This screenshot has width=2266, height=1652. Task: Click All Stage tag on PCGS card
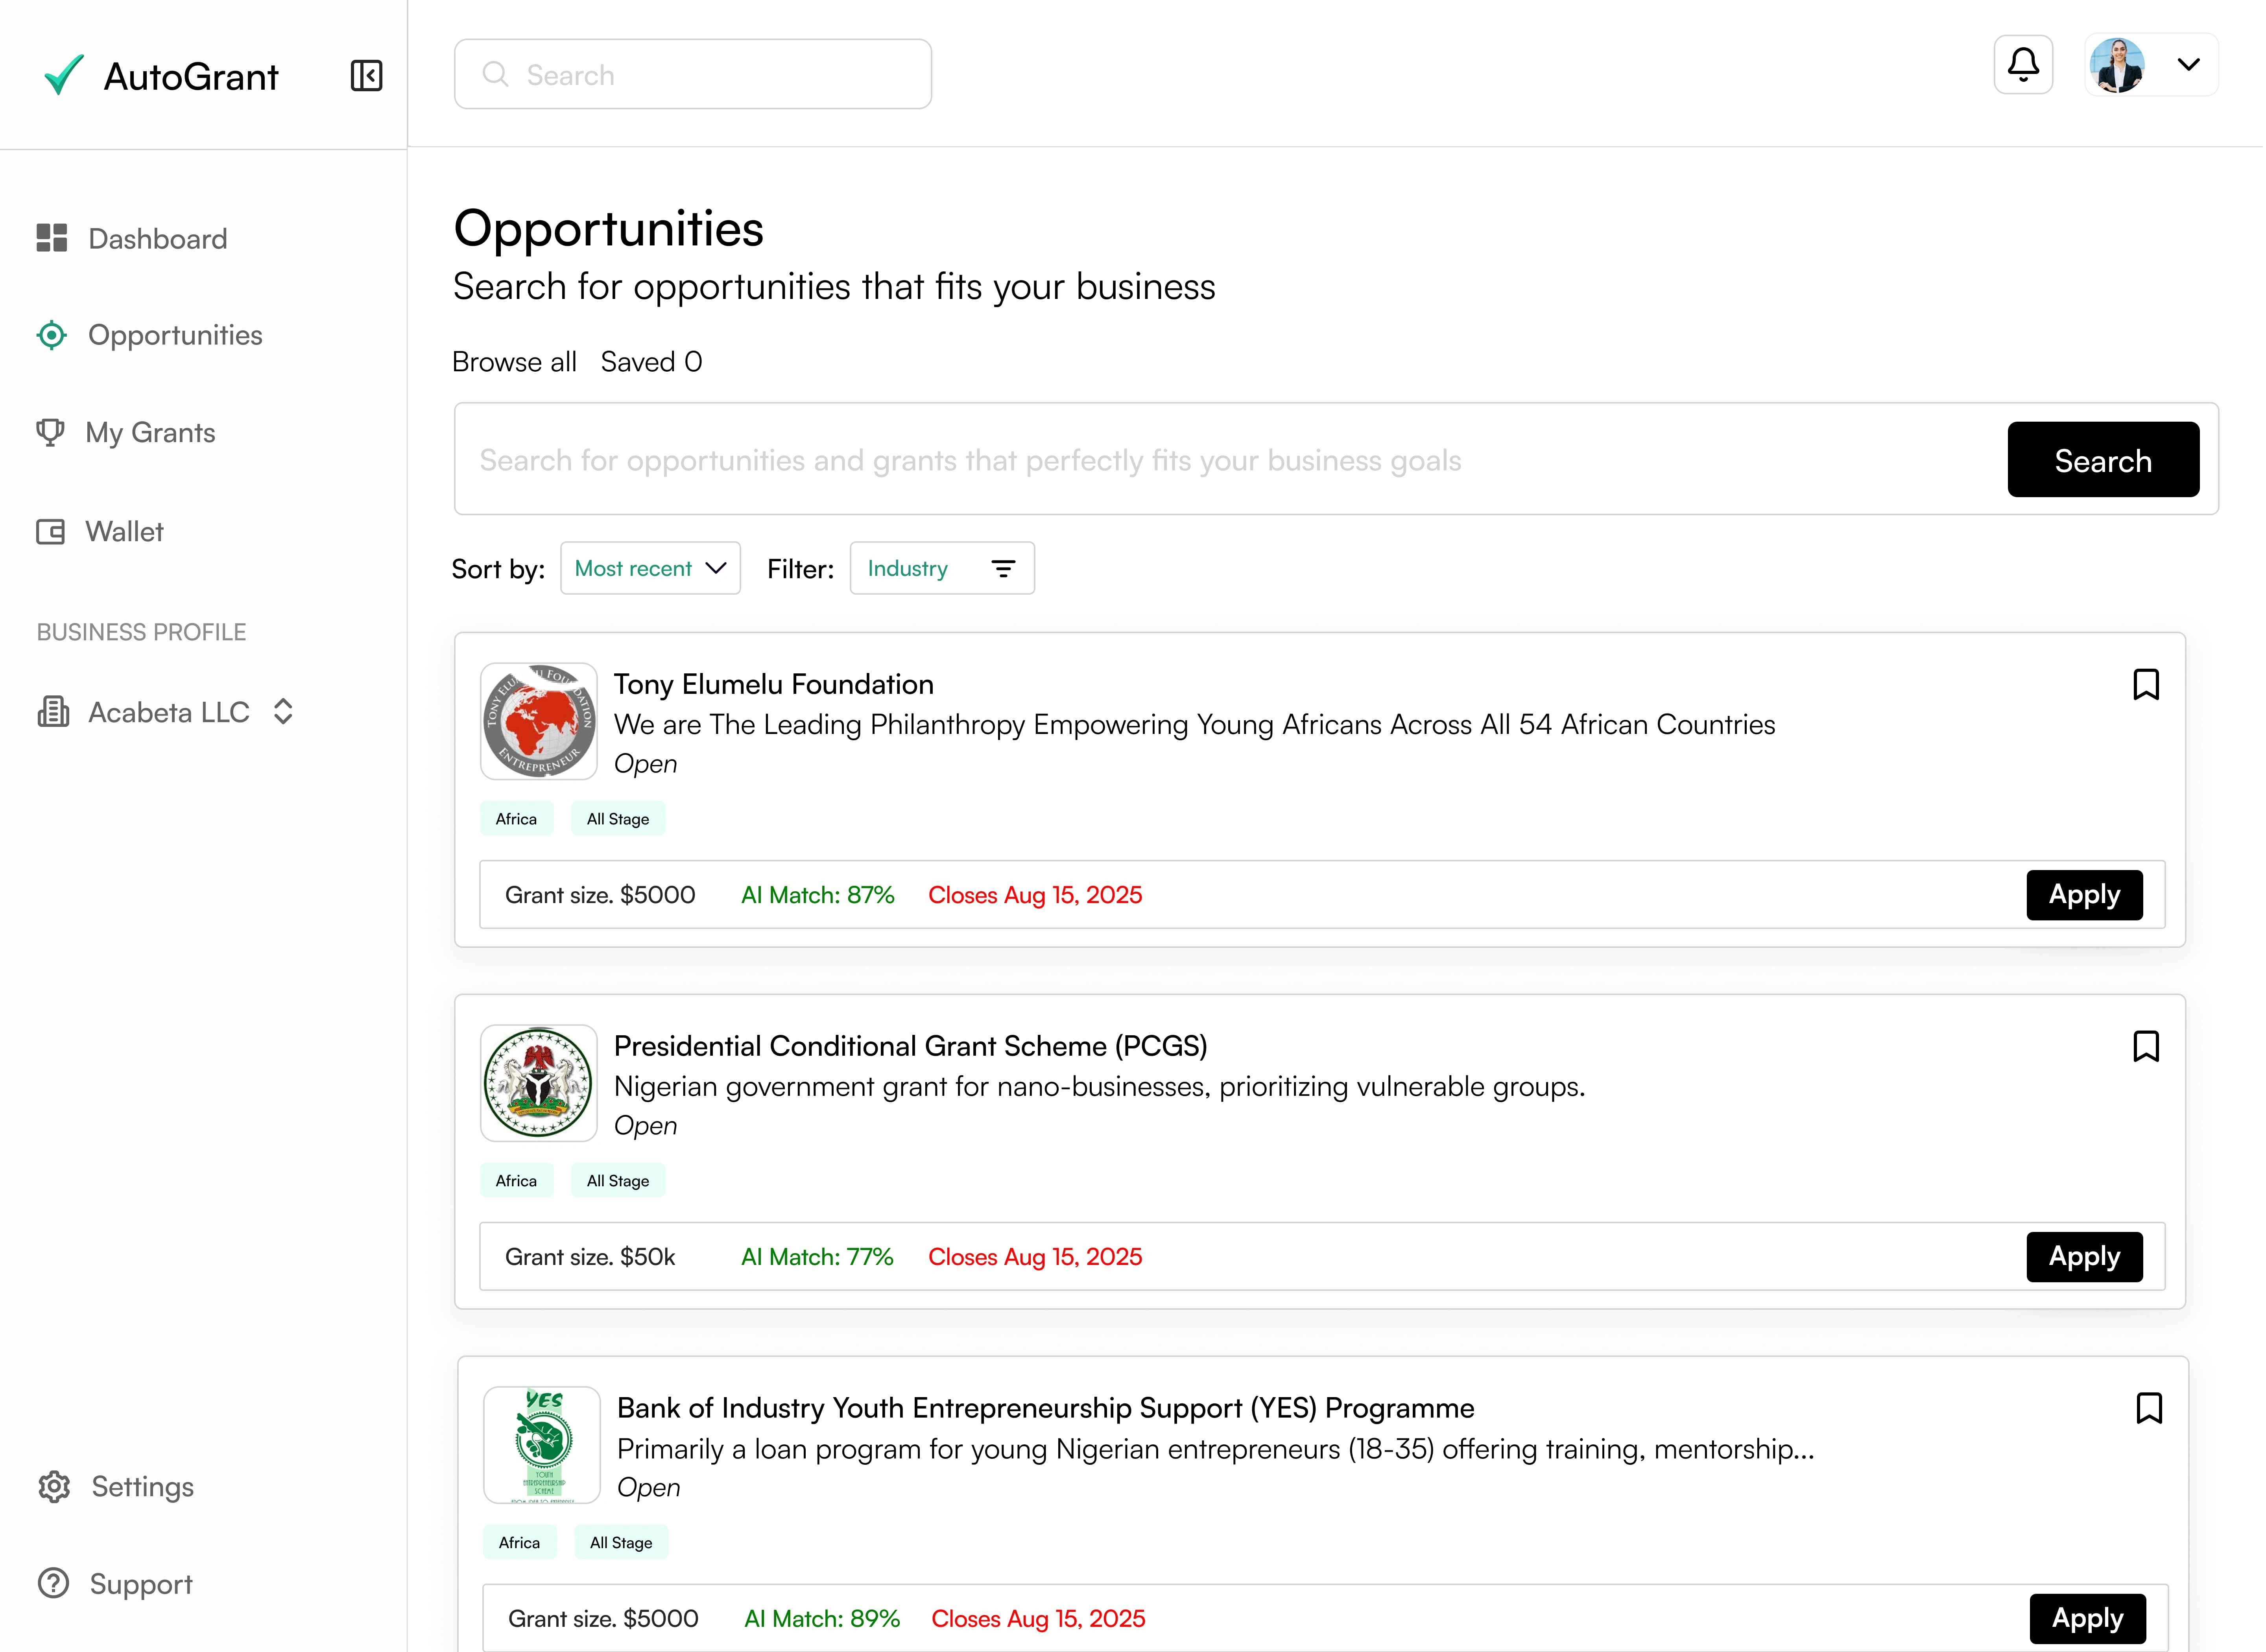click(x=618, y=1181)
